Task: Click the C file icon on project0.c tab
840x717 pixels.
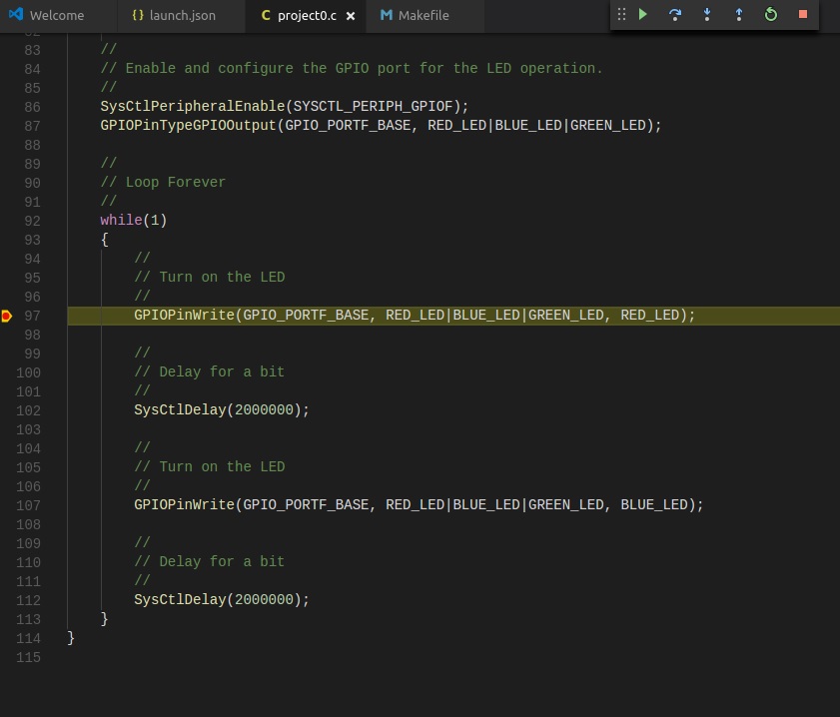Action: point(265,16)
